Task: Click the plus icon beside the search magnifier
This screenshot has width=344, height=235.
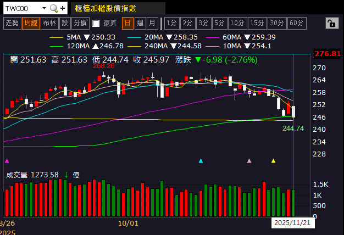Action: pyautogui.click(x=63, y=8)
